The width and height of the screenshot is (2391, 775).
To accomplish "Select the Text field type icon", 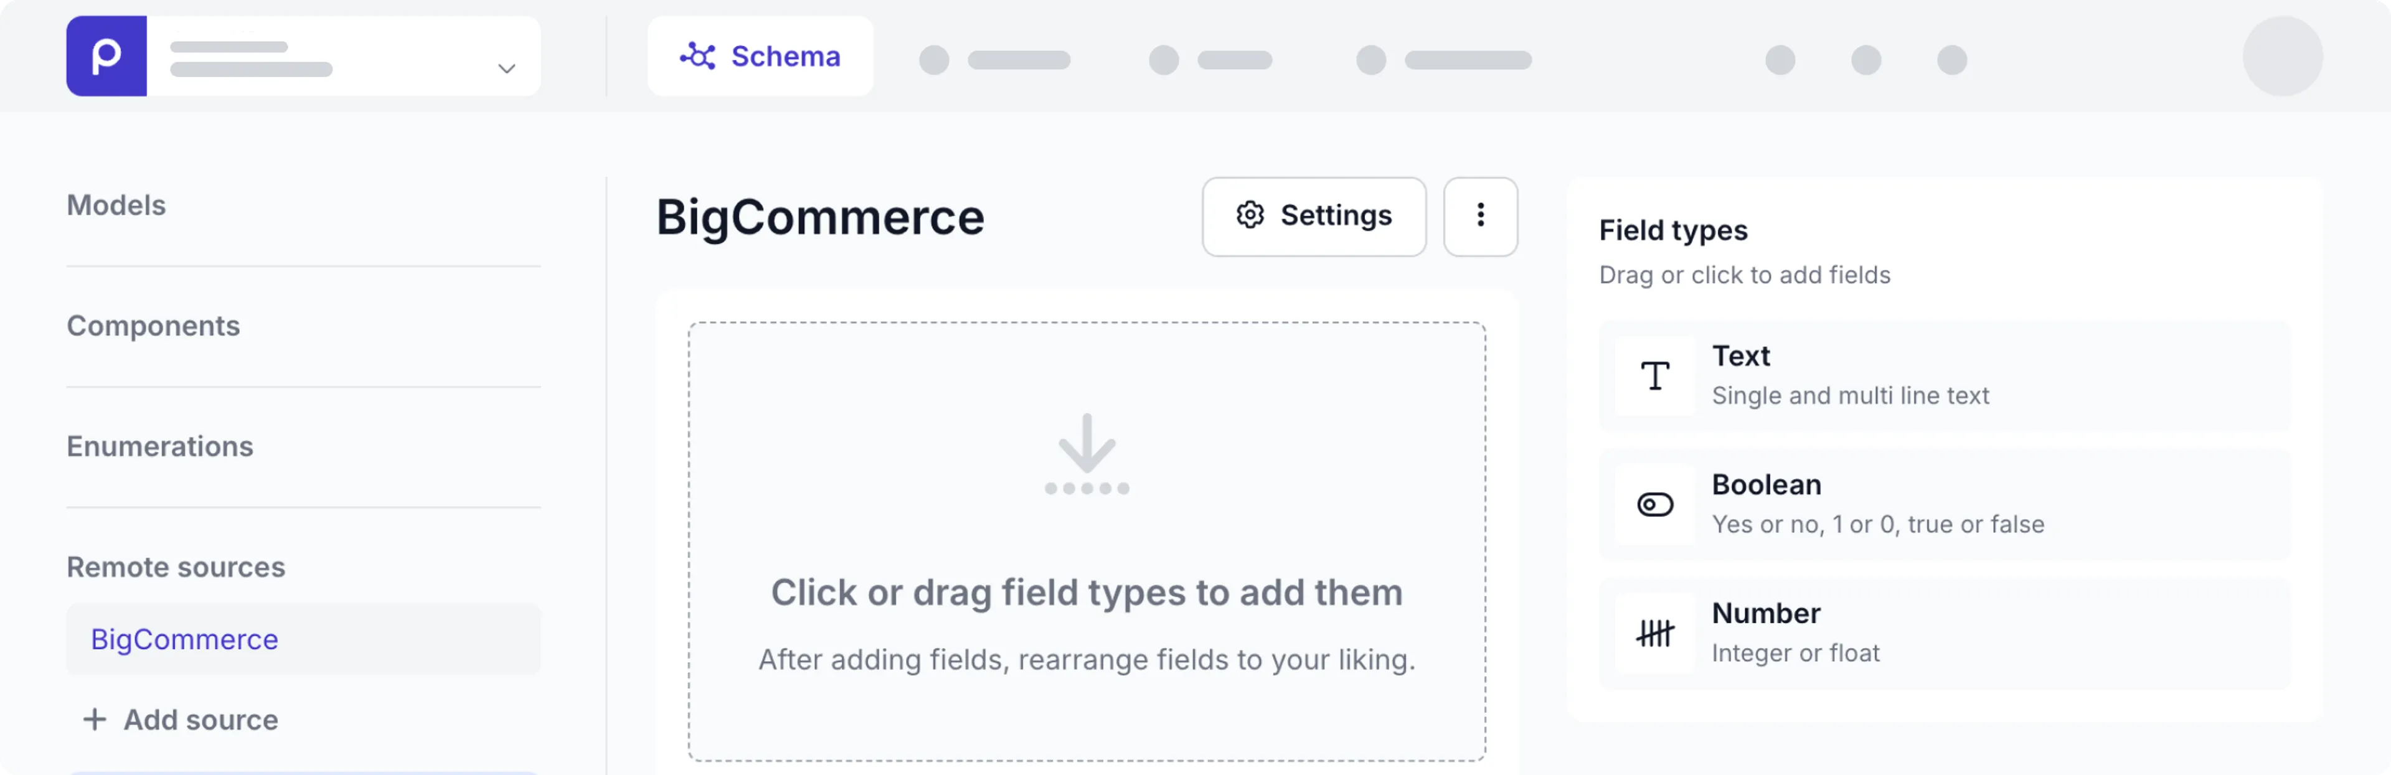I will 1656,376.
